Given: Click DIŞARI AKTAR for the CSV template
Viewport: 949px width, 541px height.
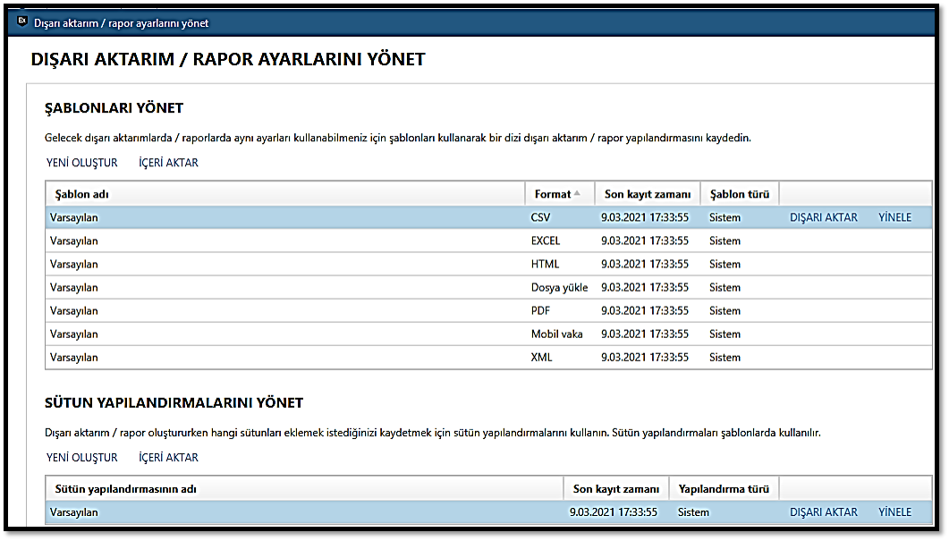Looking at the screenshot, I should point(823,217).
